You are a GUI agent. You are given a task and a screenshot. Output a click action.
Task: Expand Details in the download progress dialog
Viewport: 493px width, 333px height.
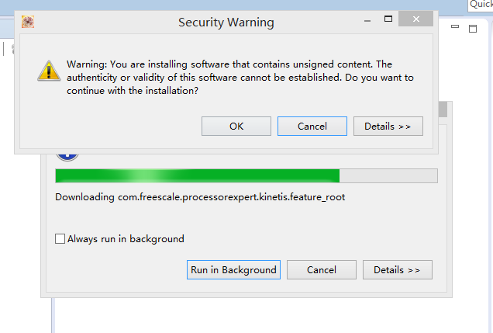pos(397,270)
